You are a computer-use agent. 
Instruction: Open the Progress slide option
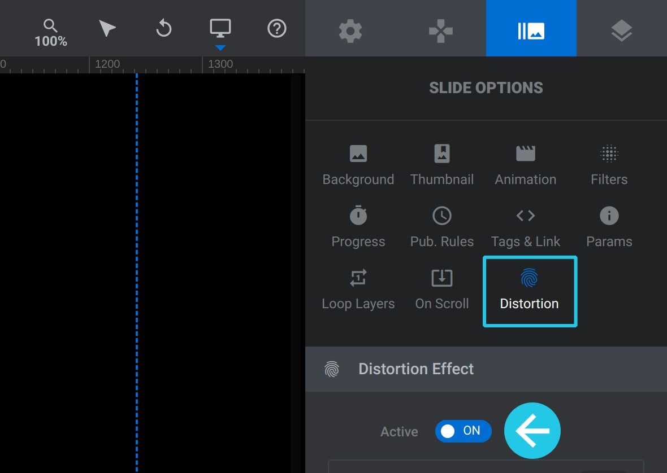(x=358, y=227)
